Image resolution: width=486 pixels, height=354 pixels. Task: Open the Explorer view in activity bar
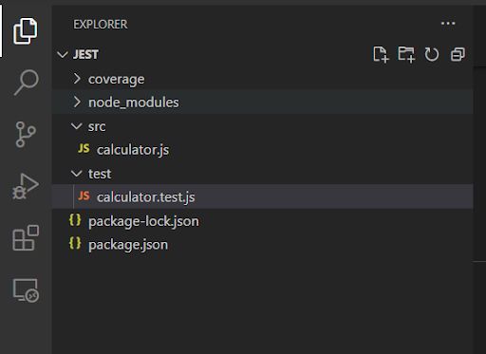(x=26, y=31)
